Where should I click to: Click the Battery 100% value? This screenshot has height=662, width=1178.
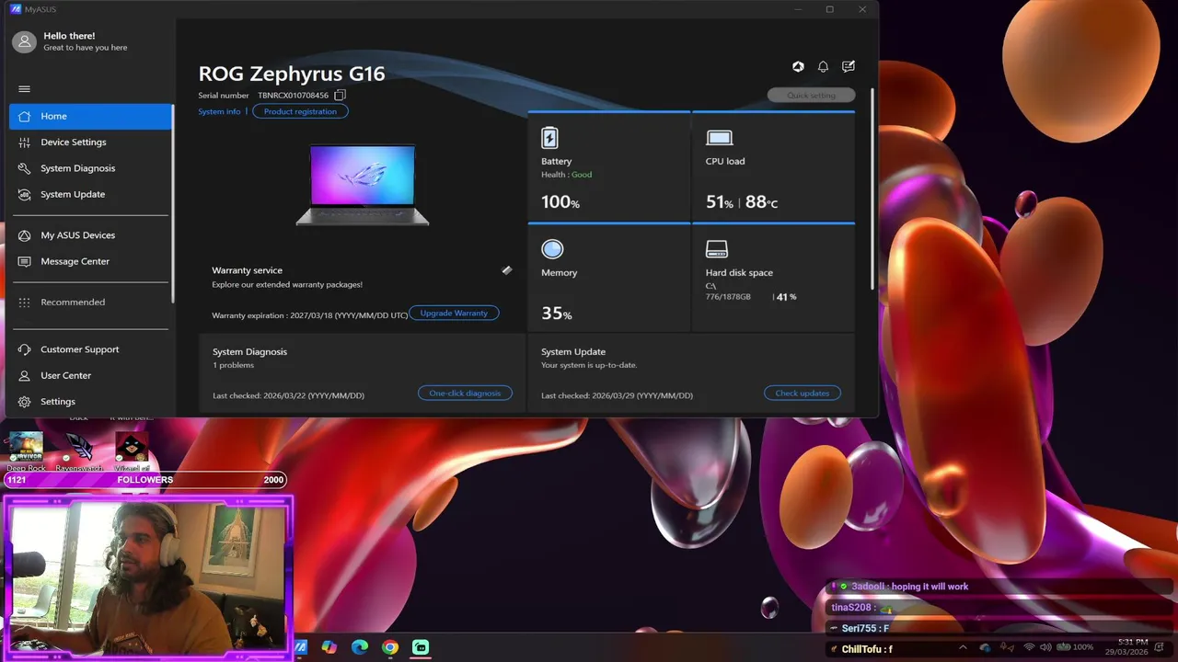[560, 202]
